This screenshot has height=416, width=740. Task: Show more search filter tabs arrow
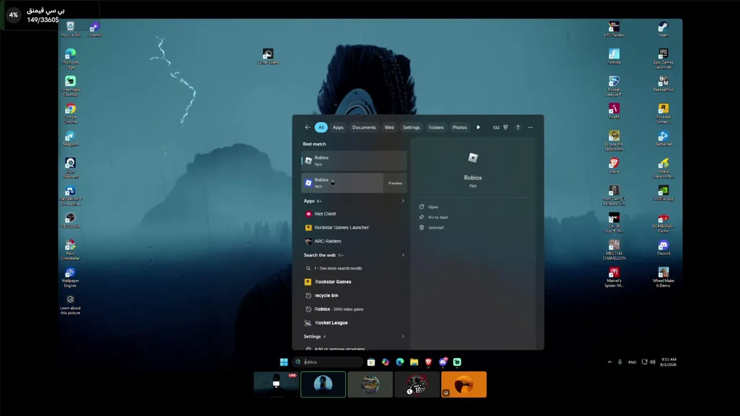click(x=478, y=127)
